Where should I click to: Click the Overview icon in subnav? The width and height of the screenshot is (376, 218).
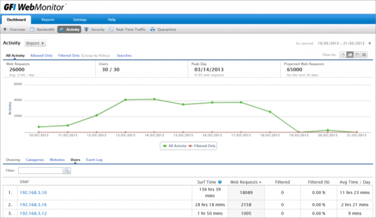pos(5,30)
